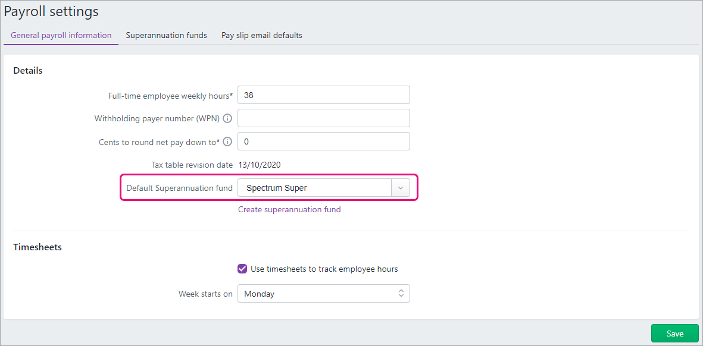703x346 pixels.
Task: Select the General payroll information tab
Action: [x=60, y=35]
